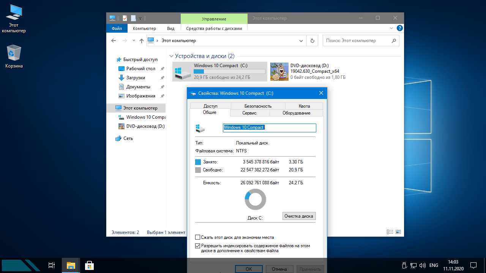Open Документы in navigation pane
The width and height of the screenshot is (486, 273).
point(138,87)
